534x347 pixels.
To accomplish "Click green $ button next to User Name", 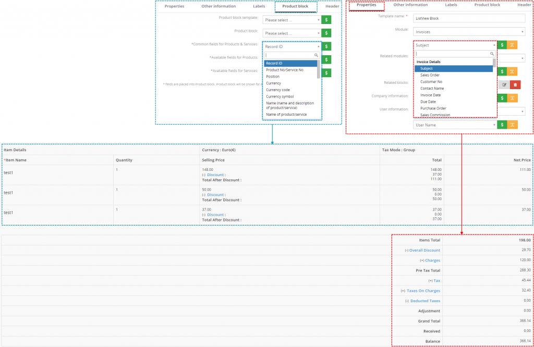I will pos(502,125).
